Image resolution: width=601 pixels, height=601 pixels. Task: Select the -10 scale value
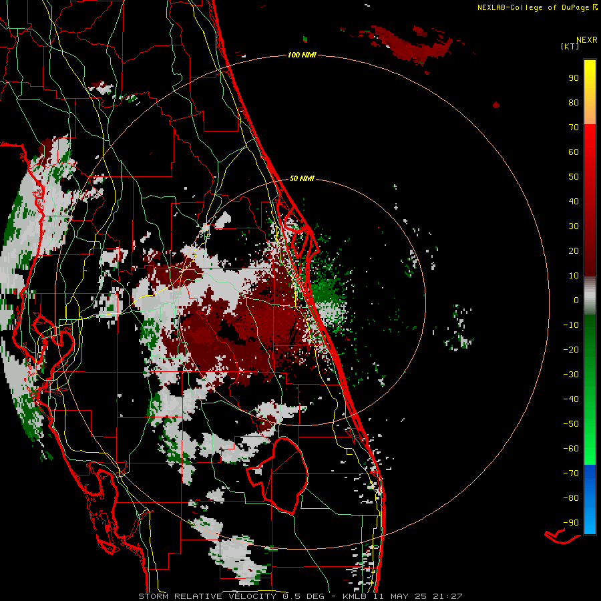pos(571,325)
